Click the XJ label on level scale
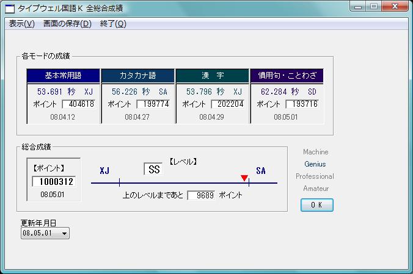Screen dimensions: 413x274 [x=104, y=171]
